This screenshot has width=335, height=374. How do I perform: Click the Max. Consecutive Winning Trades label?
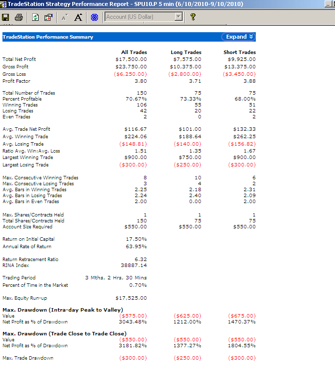(41, 178)
